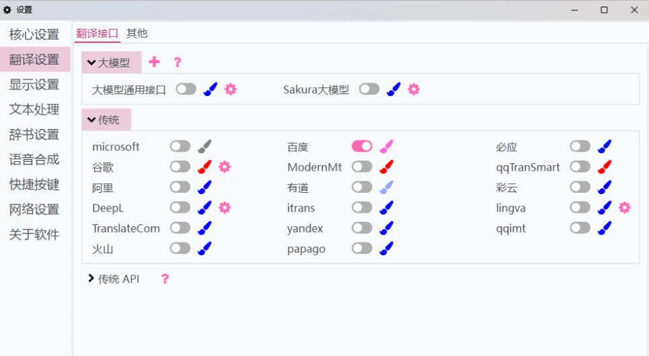
Task: Open the gear settings for lingva
Action: pyautogui.click(x=625, y=208)
